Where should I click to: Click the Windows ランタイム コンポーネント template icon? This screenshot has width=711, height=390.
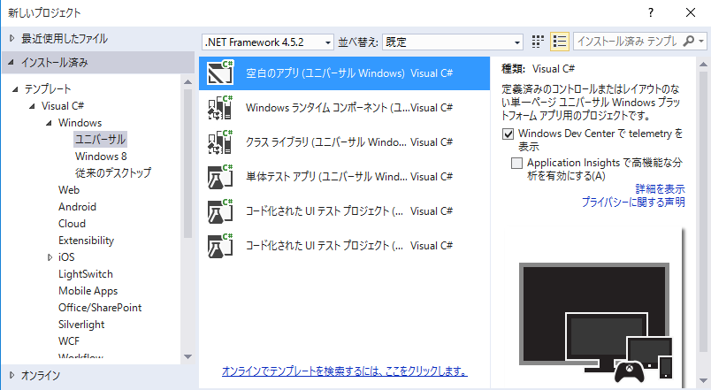point(219,108)
